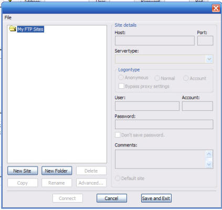Screen dimensions: 222x210
Task: Close the Site Manager dialog
Action: (x=216, y=8)
